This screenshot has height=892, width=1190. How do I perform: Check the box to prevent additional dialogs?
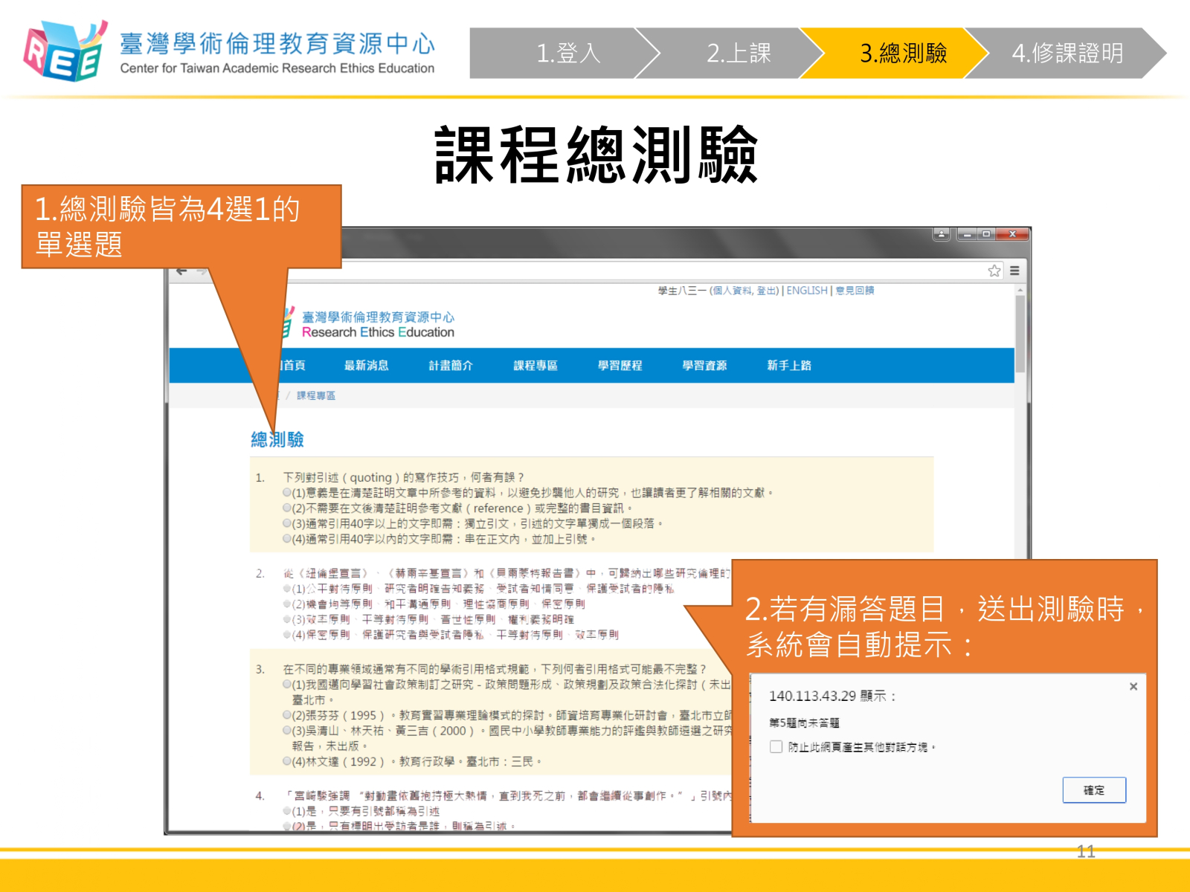[776, 747]
